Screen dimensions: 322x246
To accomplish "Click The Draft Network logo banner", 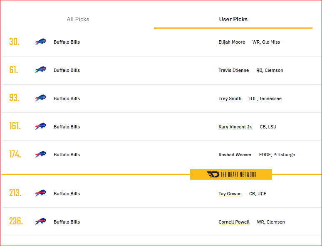I will 231,175.
